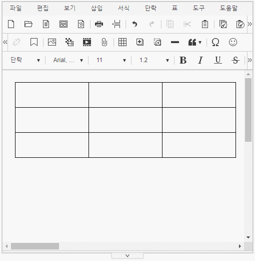Undo the last action
The height and width of the screenshot is (261, 255).
(x=134, y=24)
